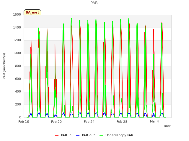Click the 200 y-axis tick value
189x141 pixels.
[x=18, y=105]
